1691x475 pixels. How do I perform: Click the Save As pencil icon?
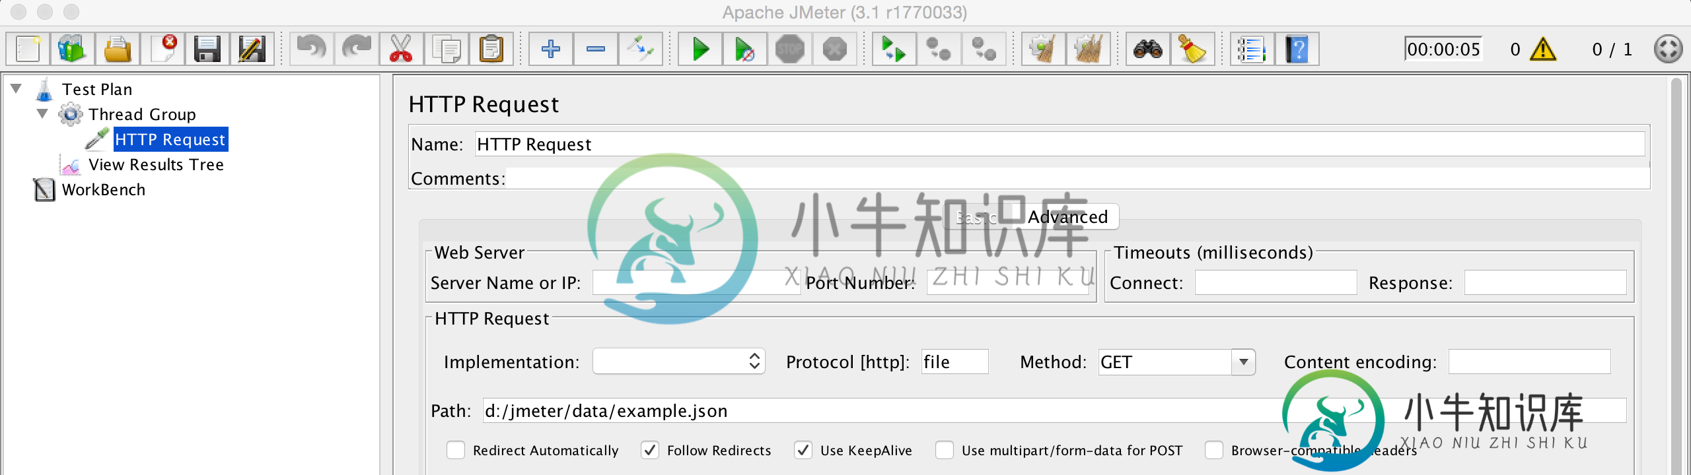click(x=252, y=49)
